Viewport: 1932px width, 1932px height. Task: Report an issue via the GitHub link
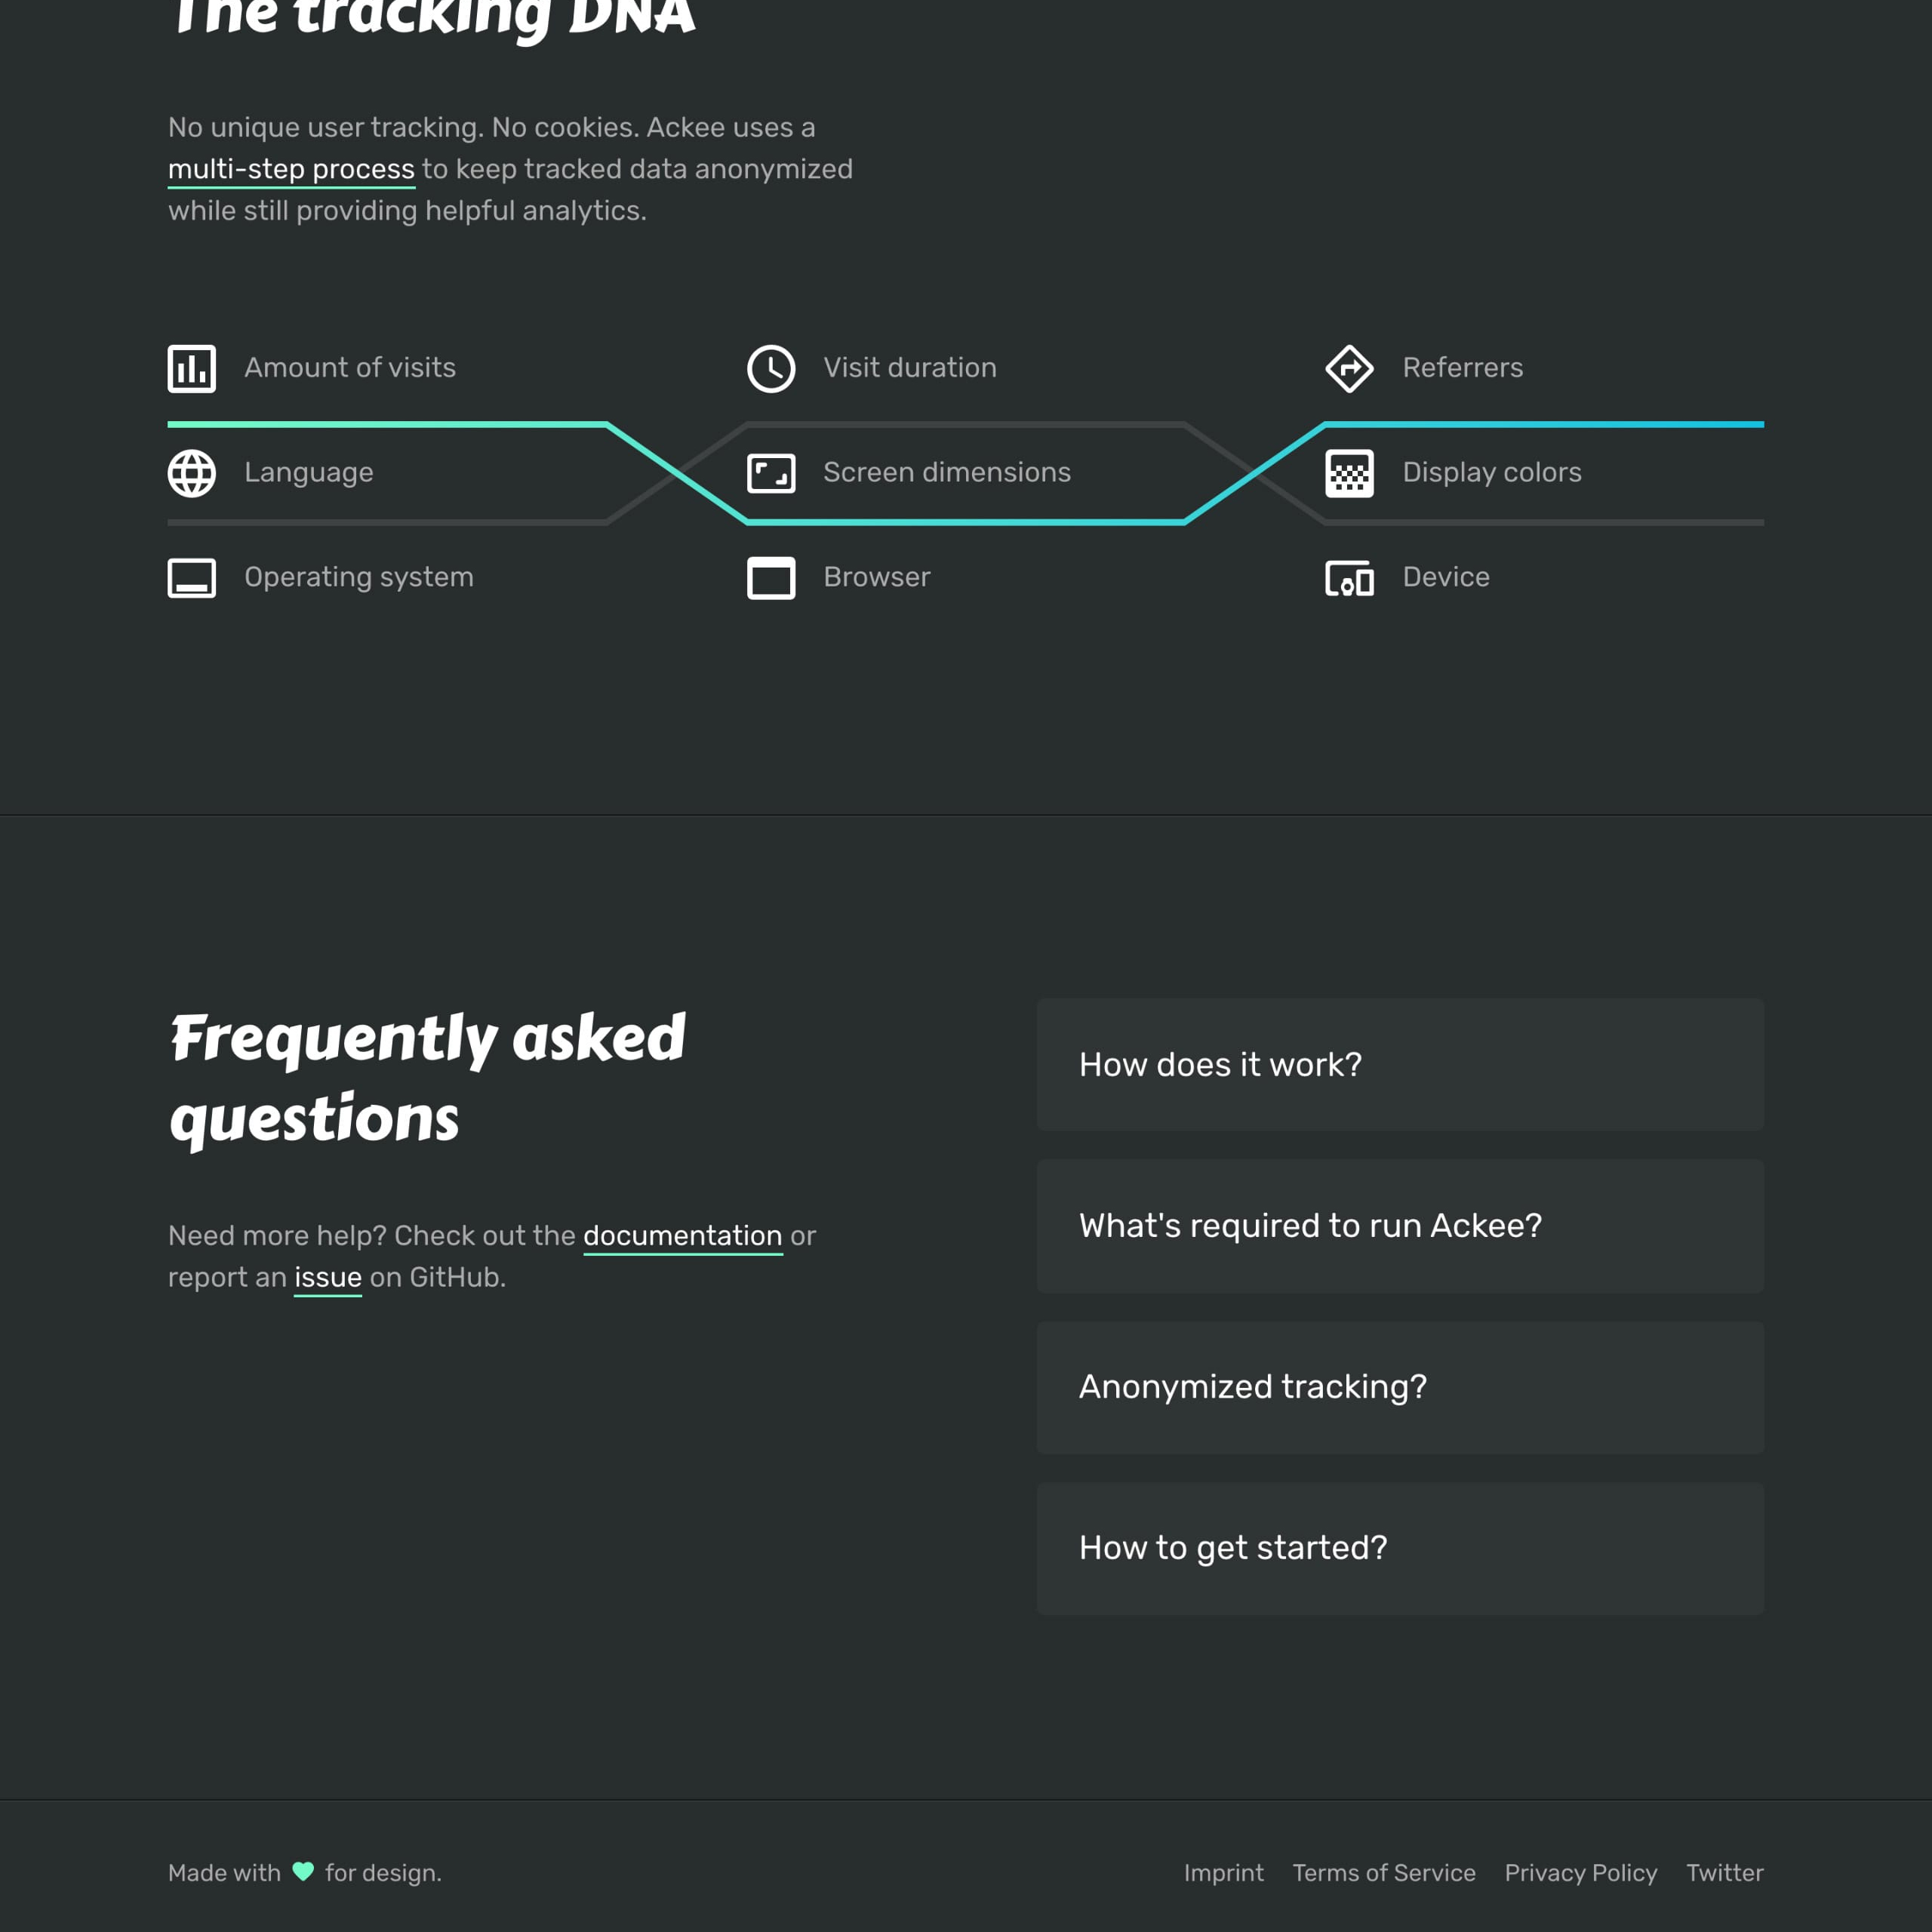[x=328, y=1276]
